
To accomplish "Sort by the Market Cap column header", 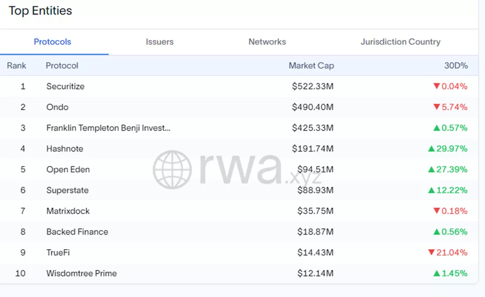I will point(311,66).
